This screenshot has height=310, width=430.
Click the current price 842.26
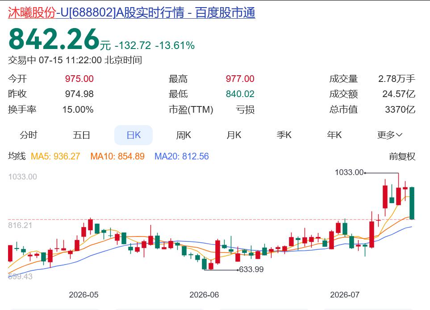[54, 39]
